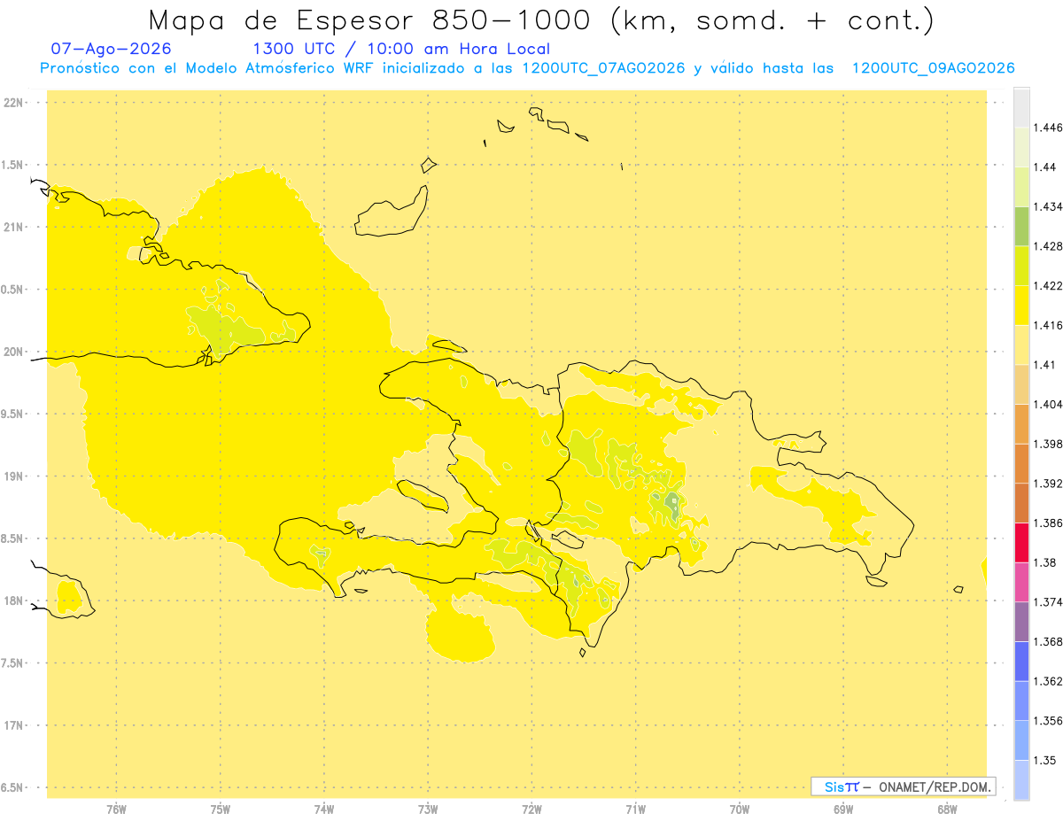
Task: Click the legend value '1.434'
Action: [x=1048, y=206]
